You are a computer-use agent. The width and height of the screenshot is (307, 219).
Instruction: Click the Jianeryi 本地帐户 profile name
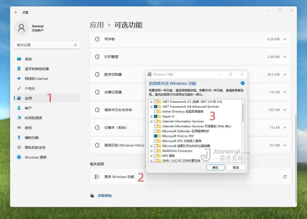37,28
